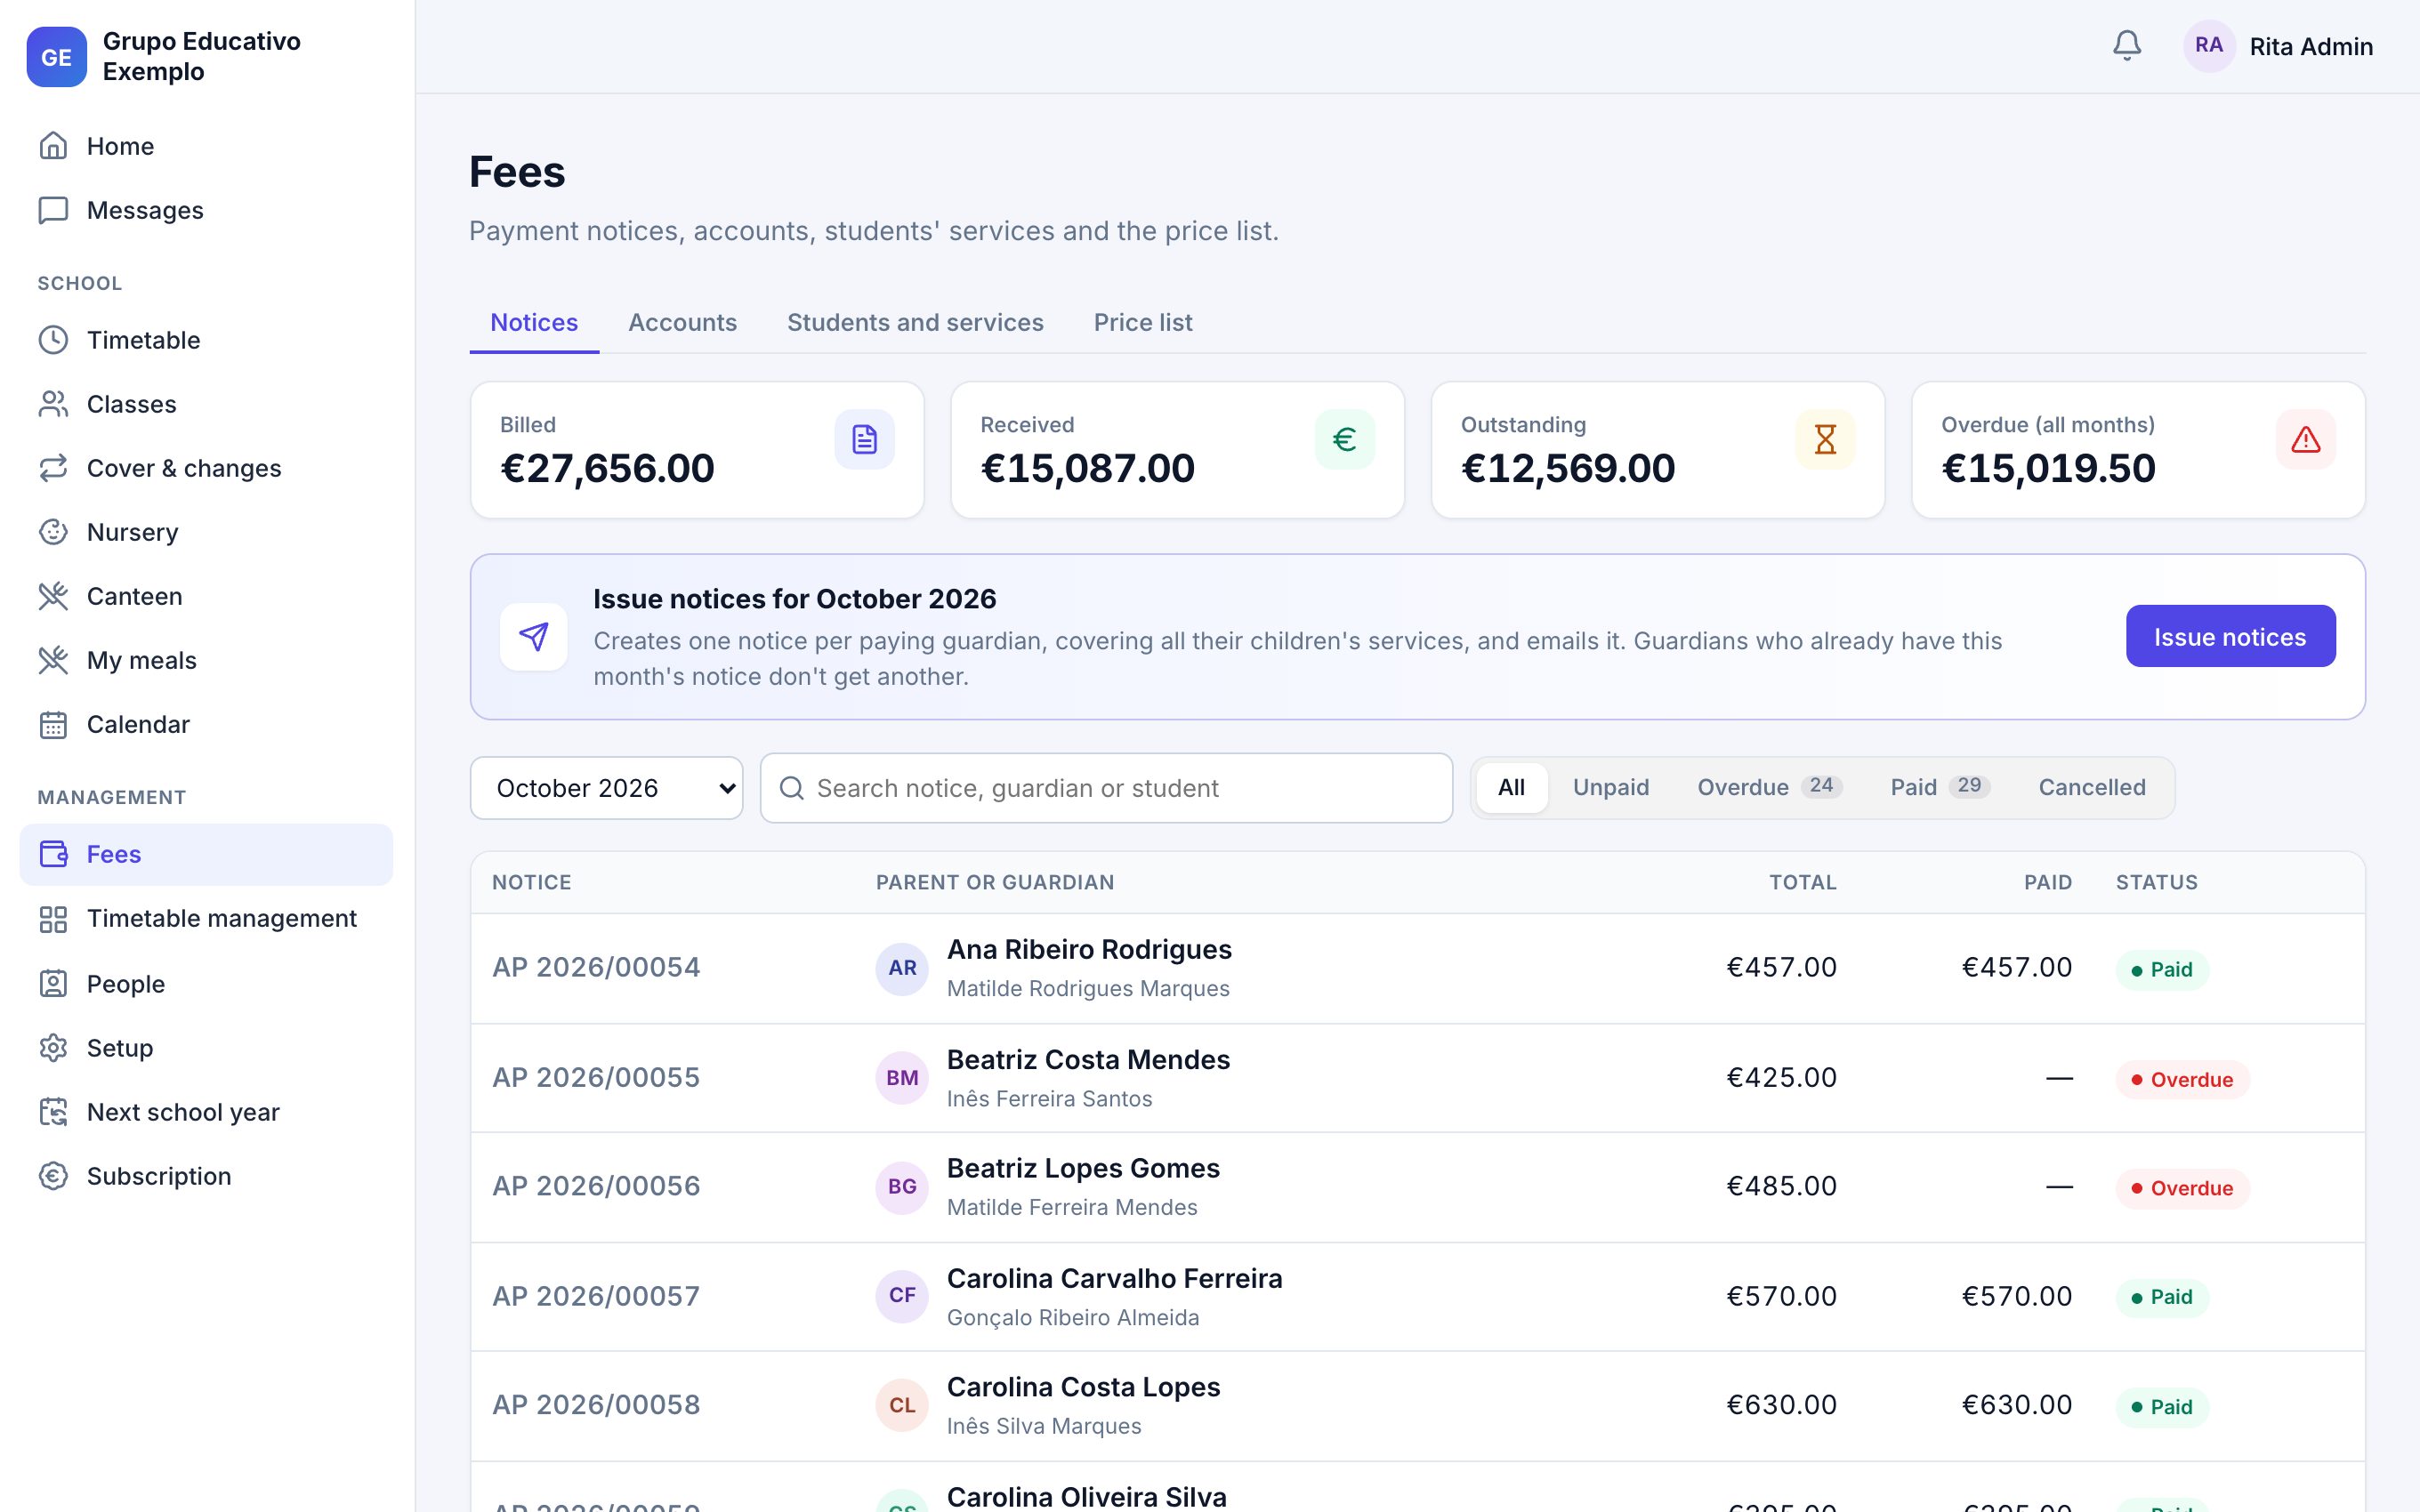The width and height of the screenshot is (2420, 1512).
Task: Show only Paid notices
Action: (1939, 787)
